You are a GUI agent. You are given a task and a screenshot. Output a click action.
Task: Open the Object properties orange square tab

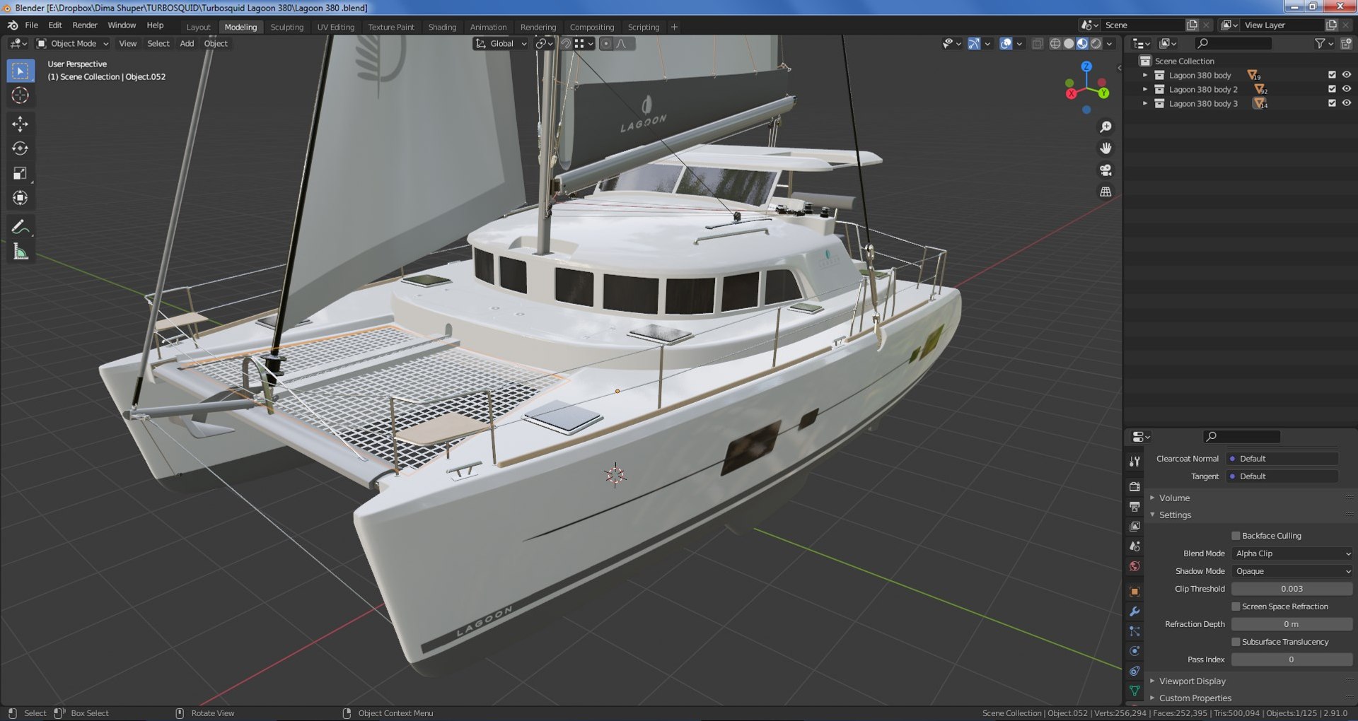pos(1134,592)
